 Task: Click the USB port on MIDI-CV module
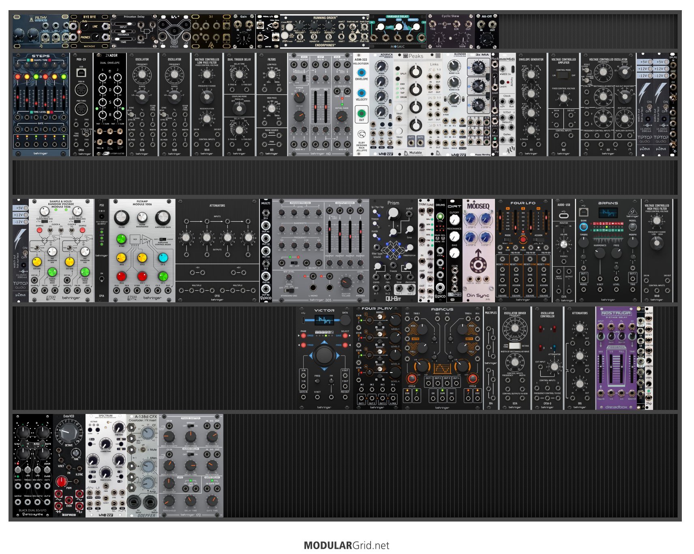pyautogui.click(x=81, y=73)
